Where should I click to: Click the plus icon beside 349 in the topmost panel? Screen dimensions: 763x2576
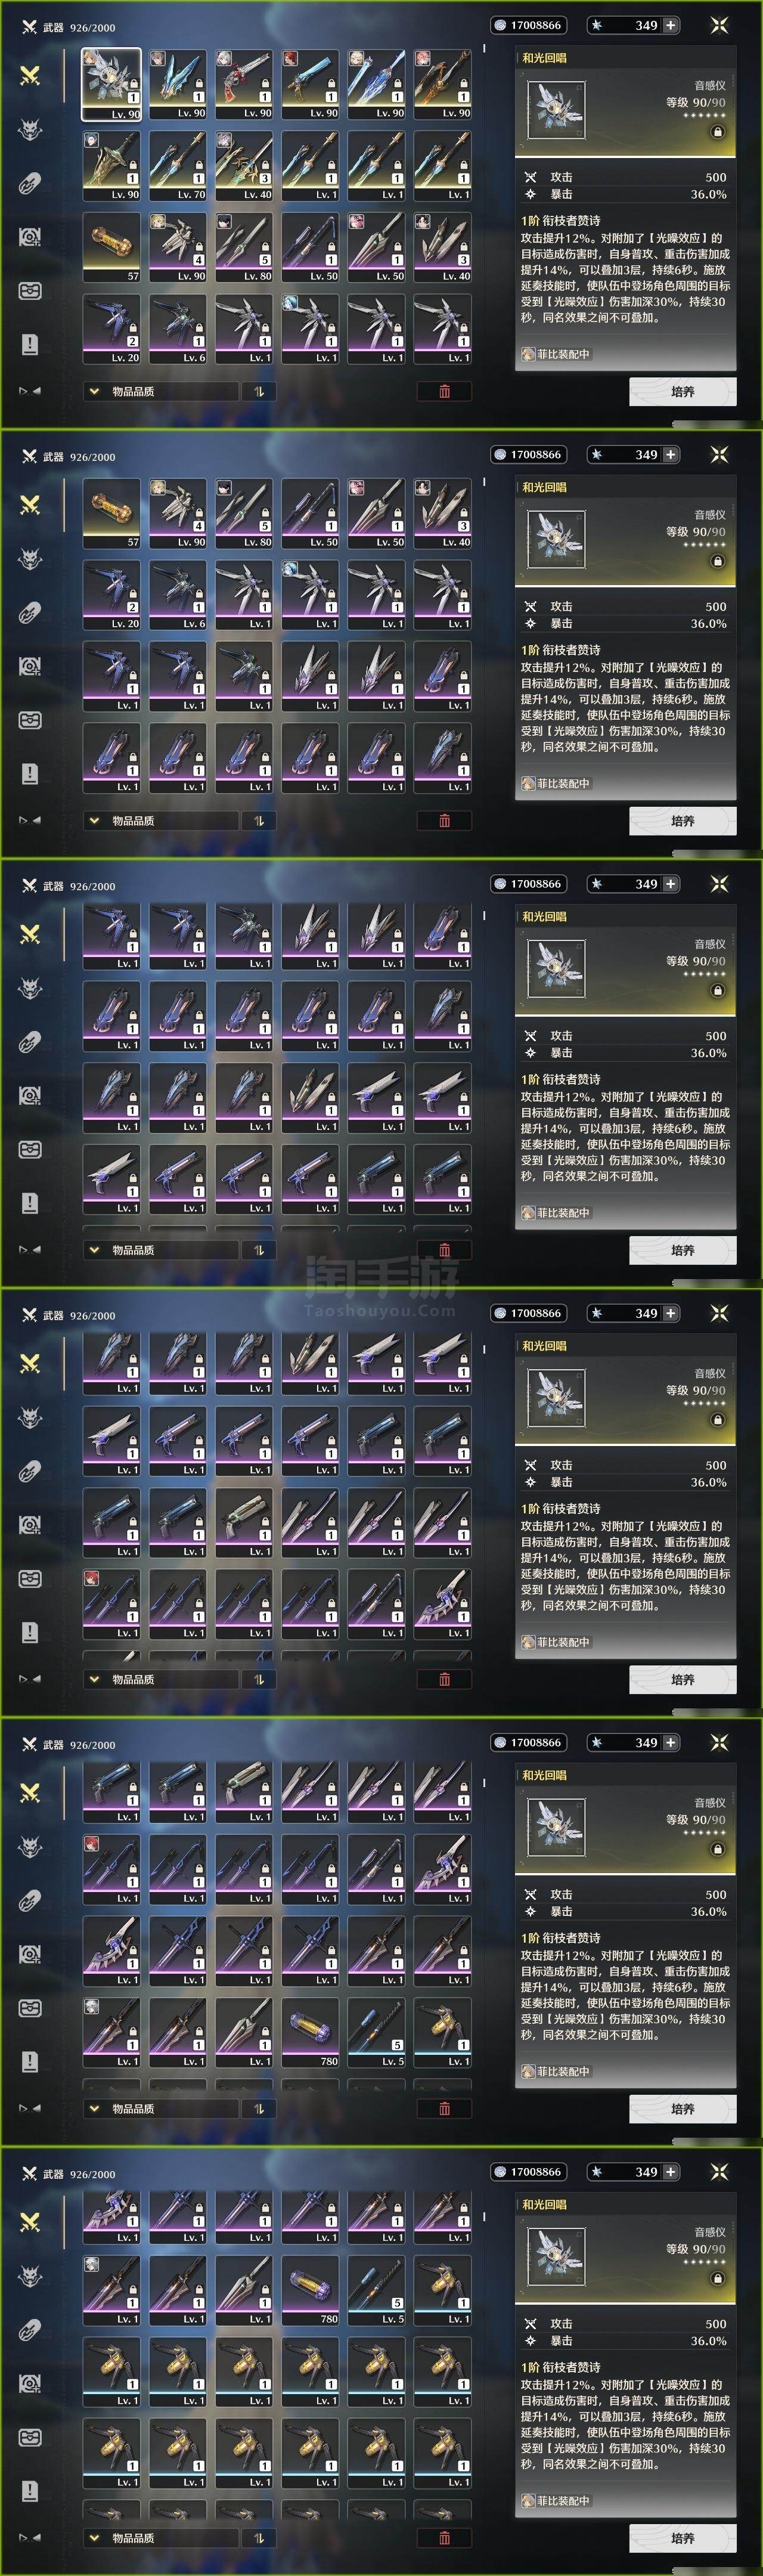tap(671, 25)
